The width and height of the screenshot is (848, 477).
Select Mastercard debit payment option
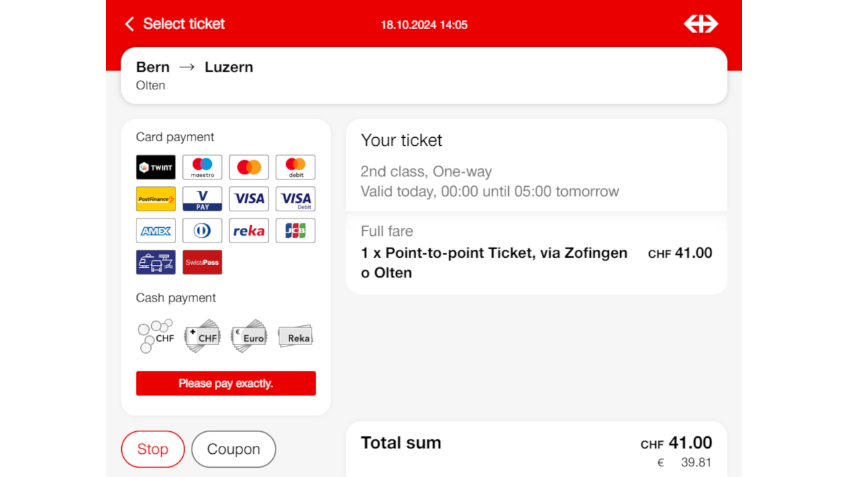click(295, 168)
